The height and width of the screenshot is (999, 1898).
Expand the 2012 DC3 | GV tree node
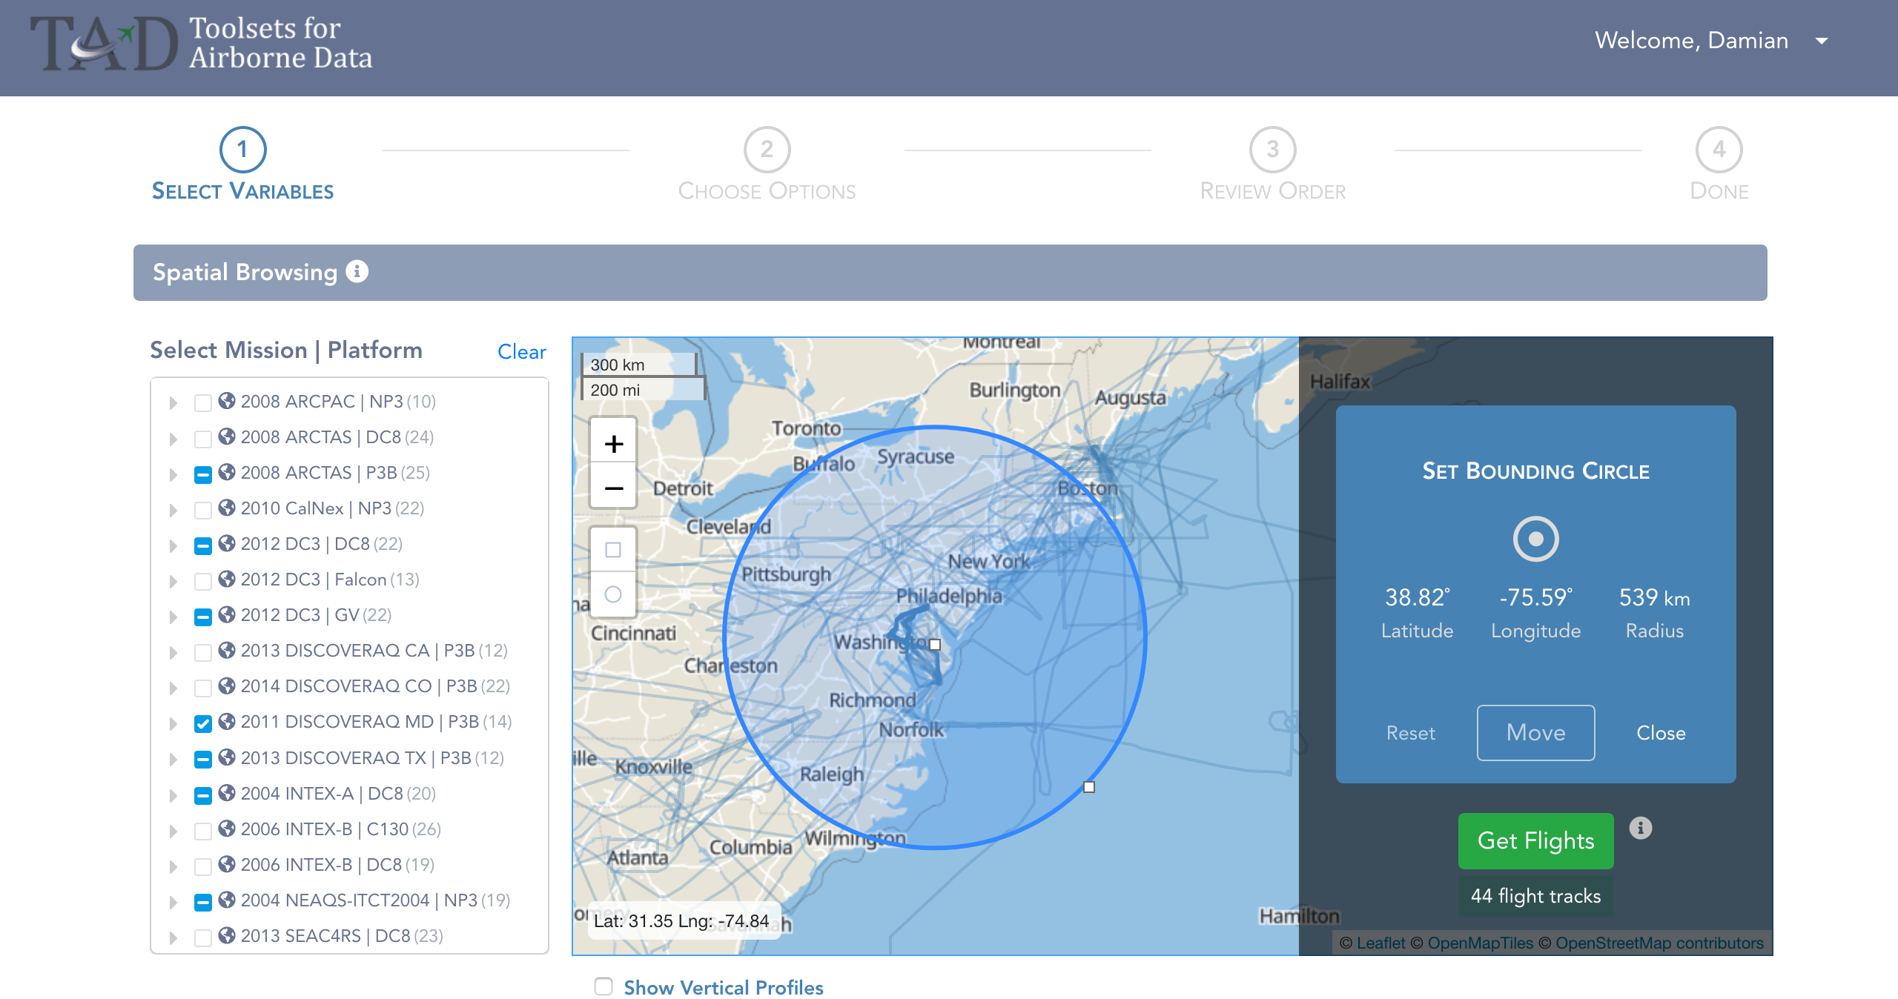pyautogui.click(x=173, y=617)
